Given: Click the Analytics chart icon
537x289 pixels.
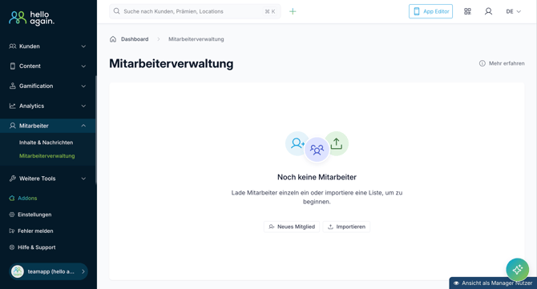Looking at the screenshot, I should 12,106.
